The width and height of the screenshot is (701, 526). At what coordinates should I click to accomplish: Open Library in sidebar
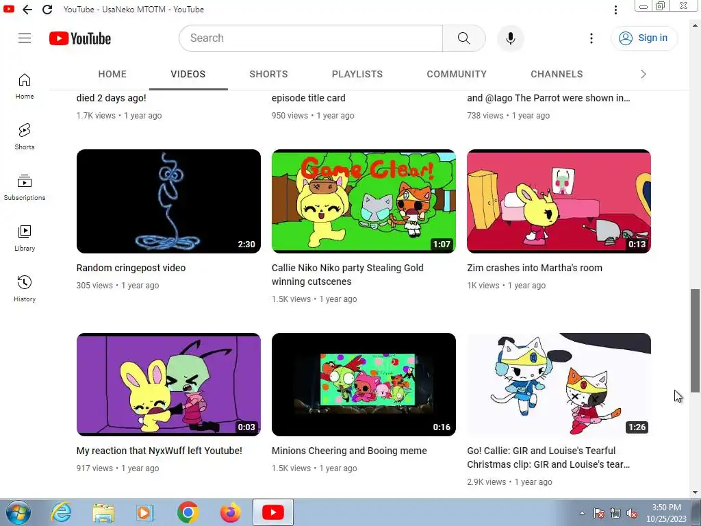[25, 238]
